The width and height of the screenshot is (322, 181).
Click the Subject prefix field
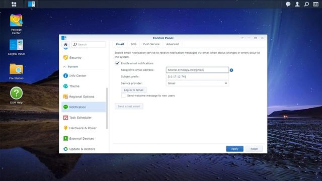[197, 76]
